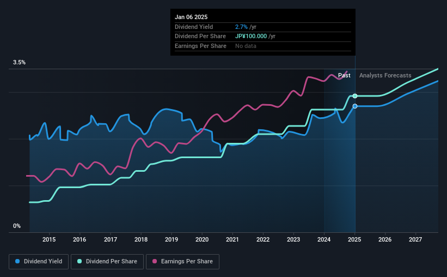This screenshot has height=277, width=447.
Task: Click the 3.5% y-axis label
Action: (19, 63)
